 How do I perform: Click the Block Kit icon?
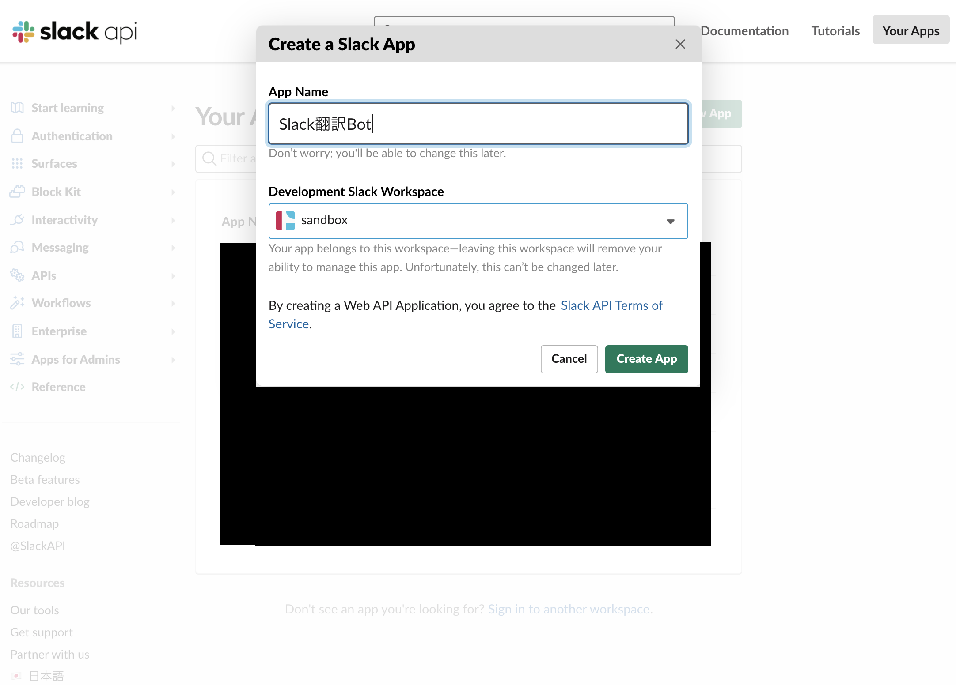point(17,192)
